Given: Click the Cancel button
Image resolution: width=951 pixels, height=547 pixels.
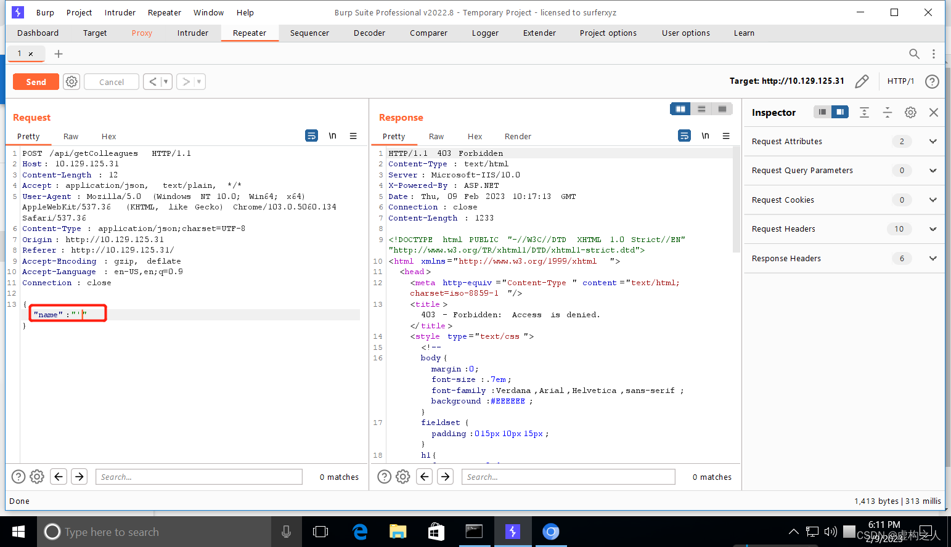Looking at the screenshot, I should click(112, 82).
